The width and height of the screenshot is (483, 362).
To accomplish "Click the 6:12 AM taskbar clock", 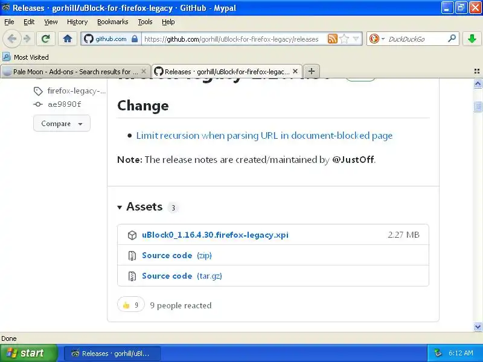I will point(461,353).
